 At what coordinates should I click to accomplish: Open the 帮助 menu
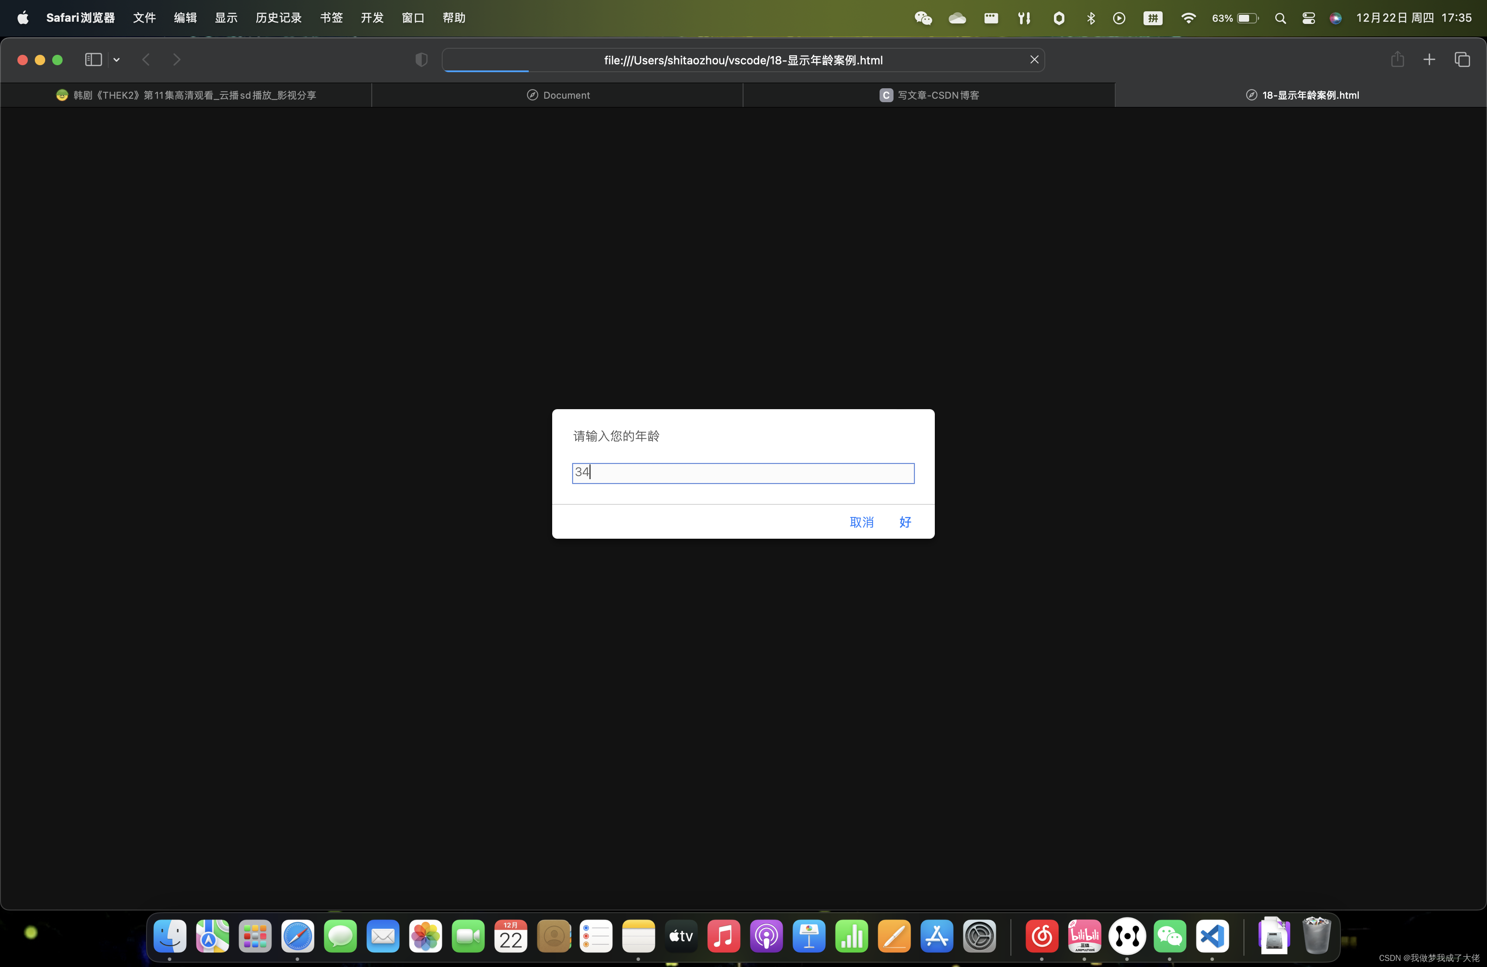454,18
